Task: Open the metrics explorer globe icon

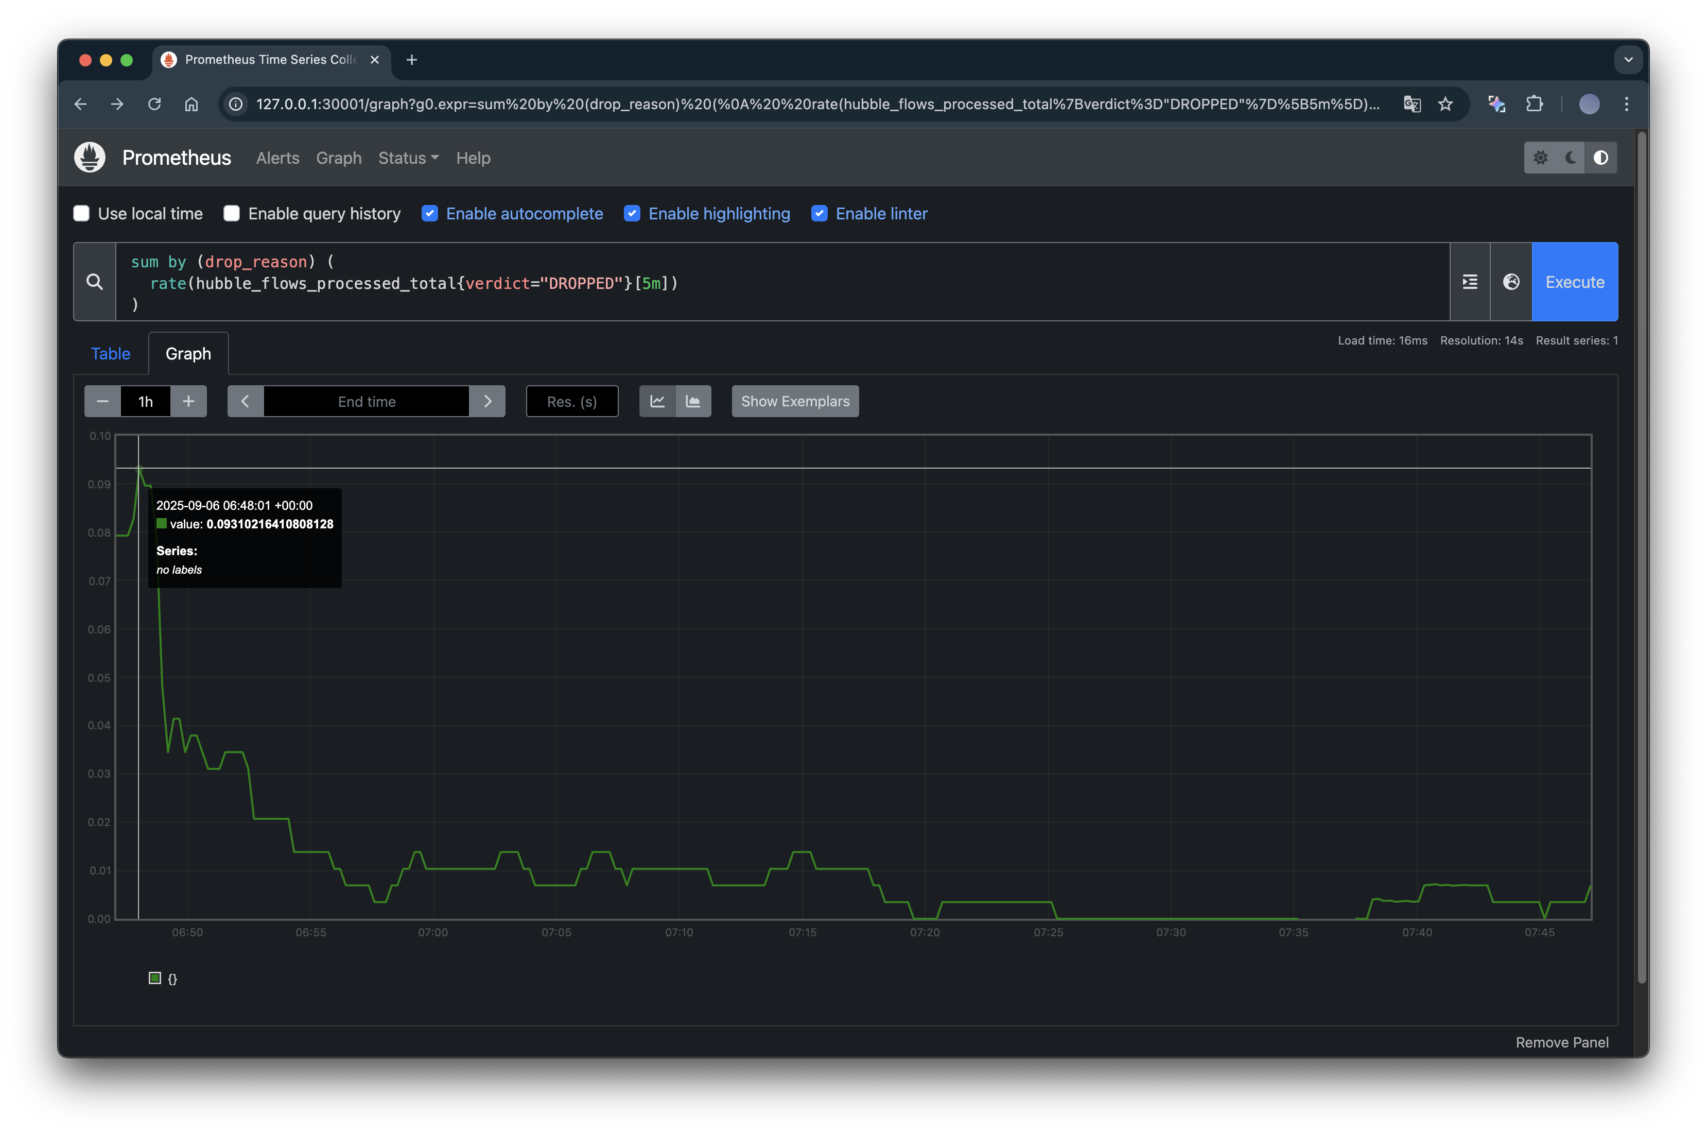Action: point(1510,282)
